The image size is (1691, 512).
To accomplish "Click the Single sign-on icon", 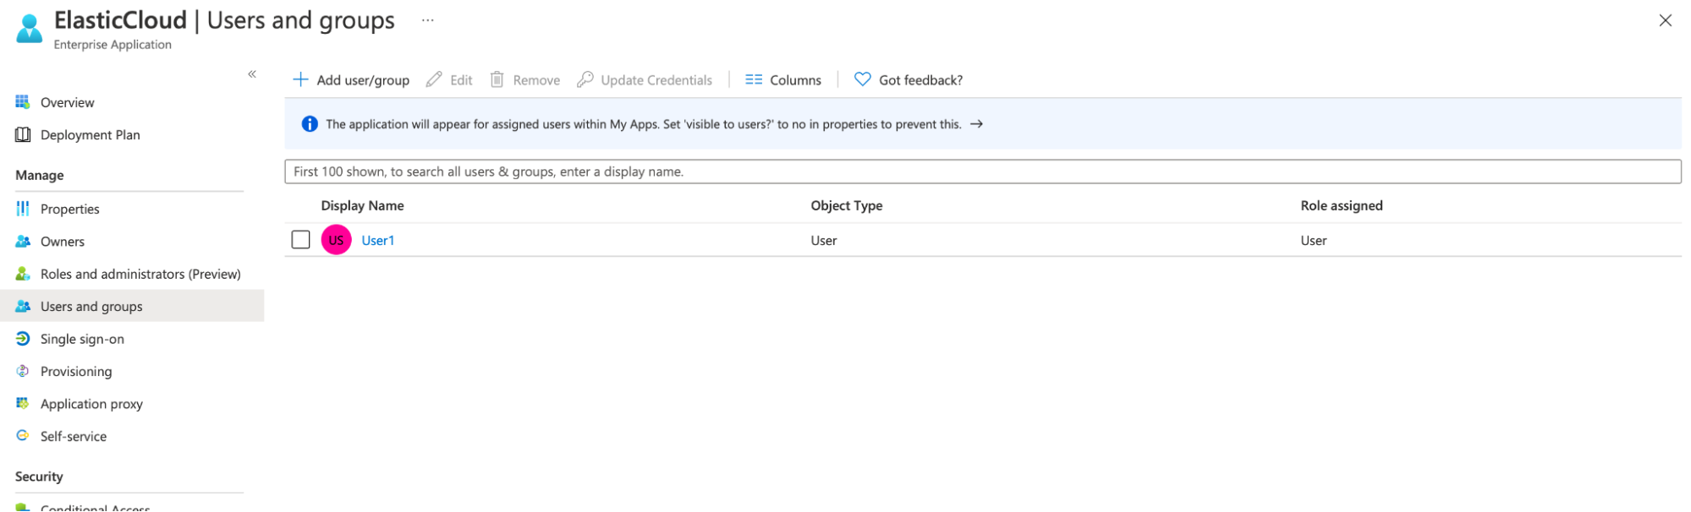I will tap(23, 339).
